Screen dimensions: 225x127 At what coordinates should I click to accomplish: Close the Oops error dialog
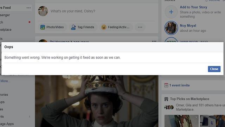click(x=214, y=69)
